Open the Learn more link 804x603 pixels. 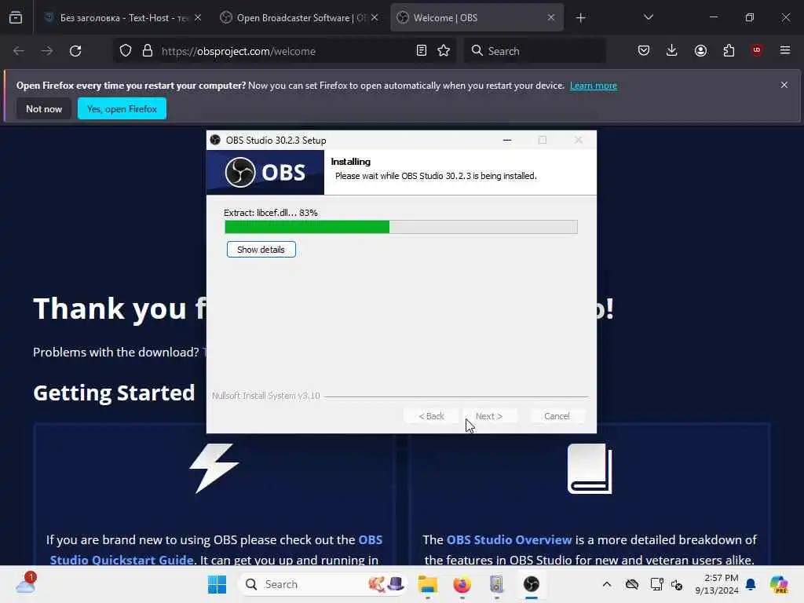pos(594,86)
